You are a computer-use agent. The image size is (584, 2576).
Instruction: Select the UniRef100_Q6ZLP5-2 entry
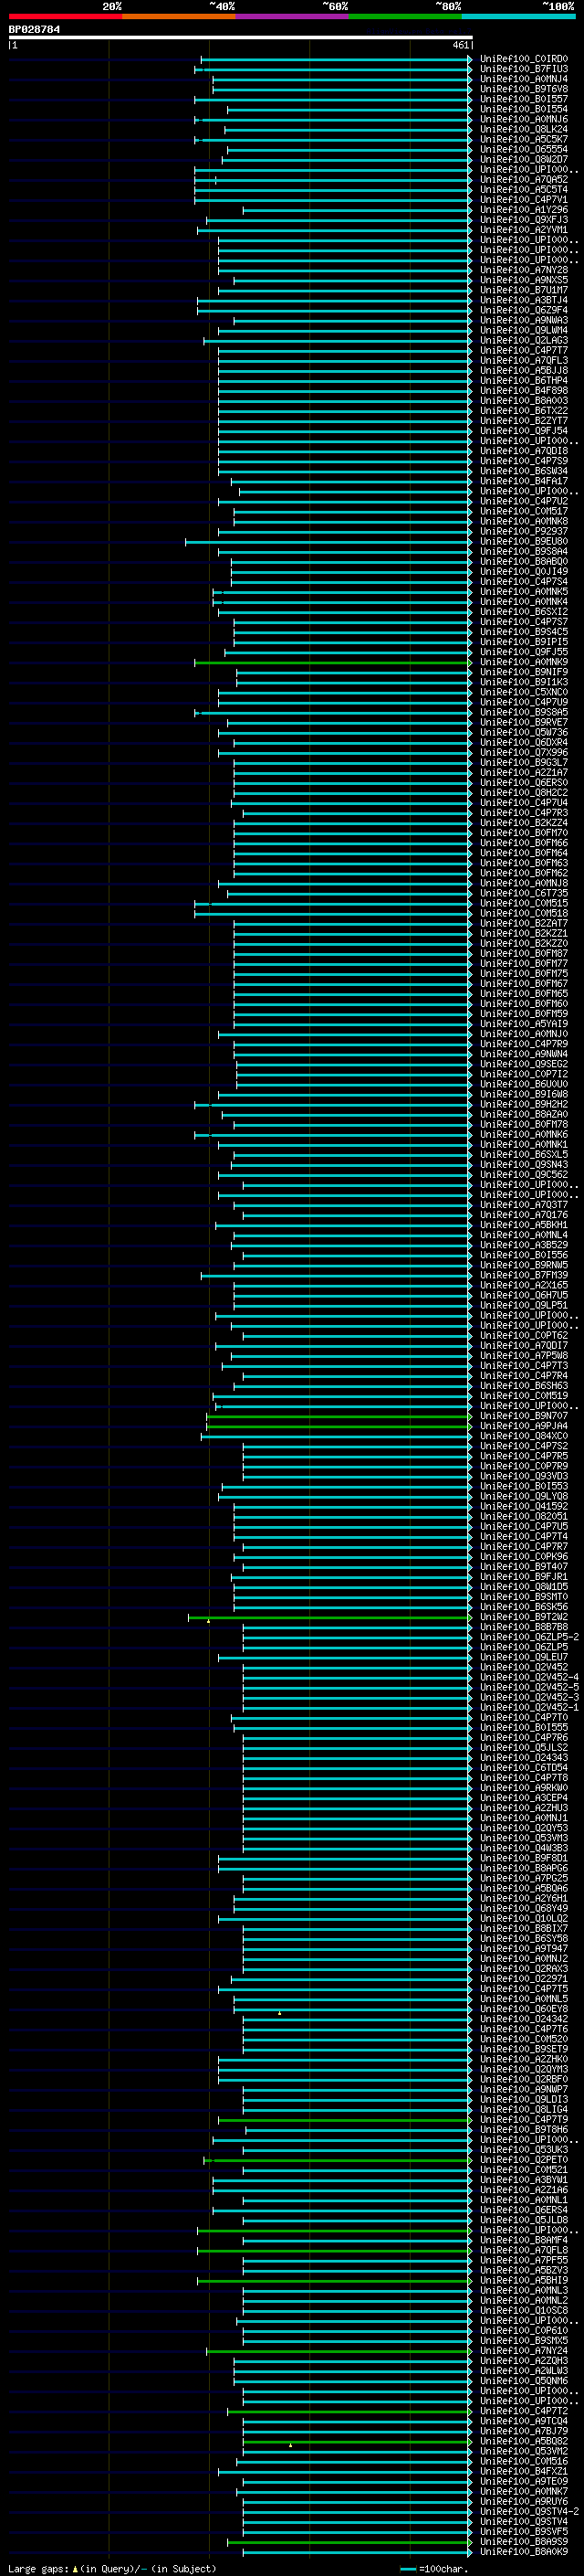coord(529,1637)
